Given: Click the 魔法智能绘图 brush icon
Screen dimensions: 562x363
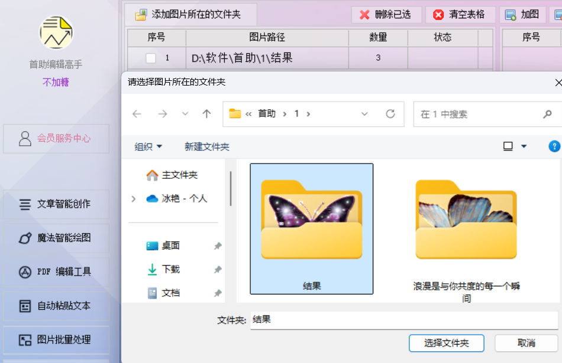Looking at the screenshot, I should click(x=25, y=238).
